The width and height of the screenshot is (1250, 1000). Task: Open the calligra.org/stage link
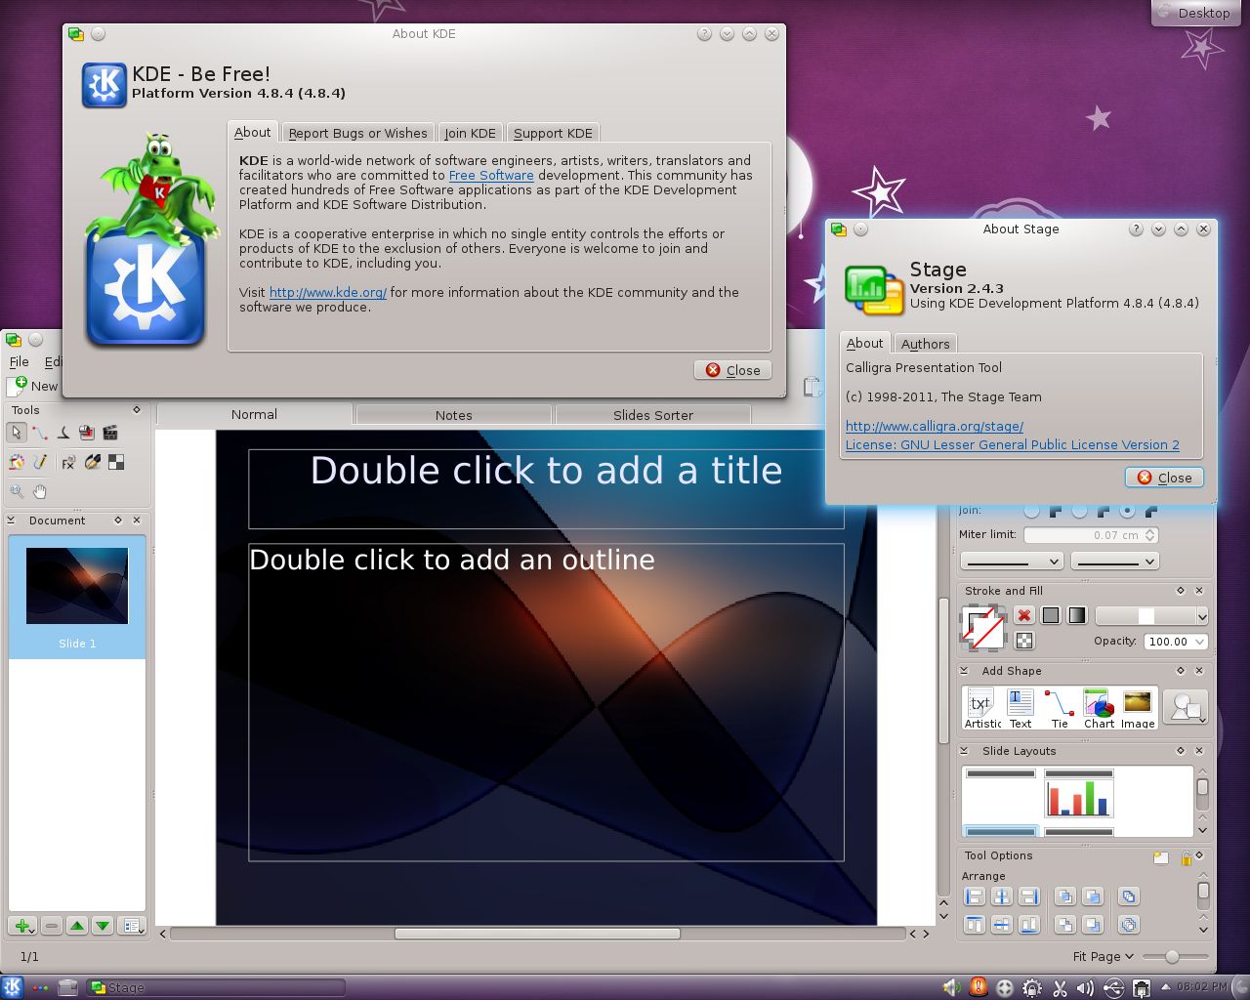click(935, 427)
